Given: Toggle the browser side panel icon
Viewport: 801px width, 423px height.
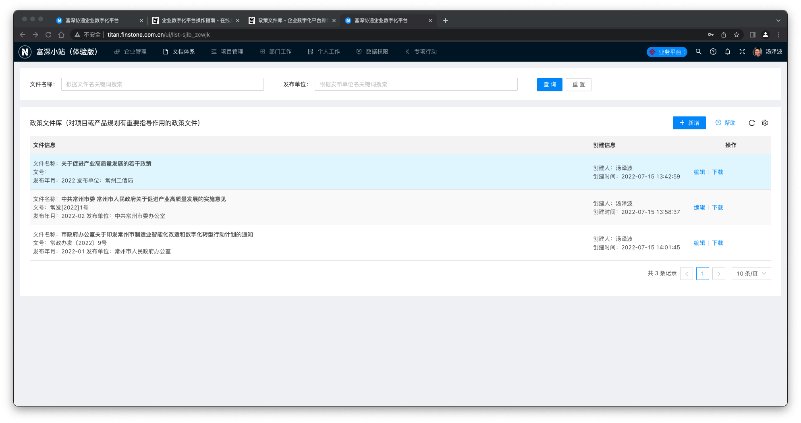Looking at the screenshot, I should pos(752,35).
